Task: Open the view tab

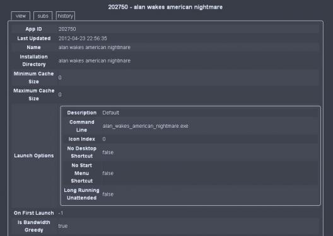Action: click(21, 16)
